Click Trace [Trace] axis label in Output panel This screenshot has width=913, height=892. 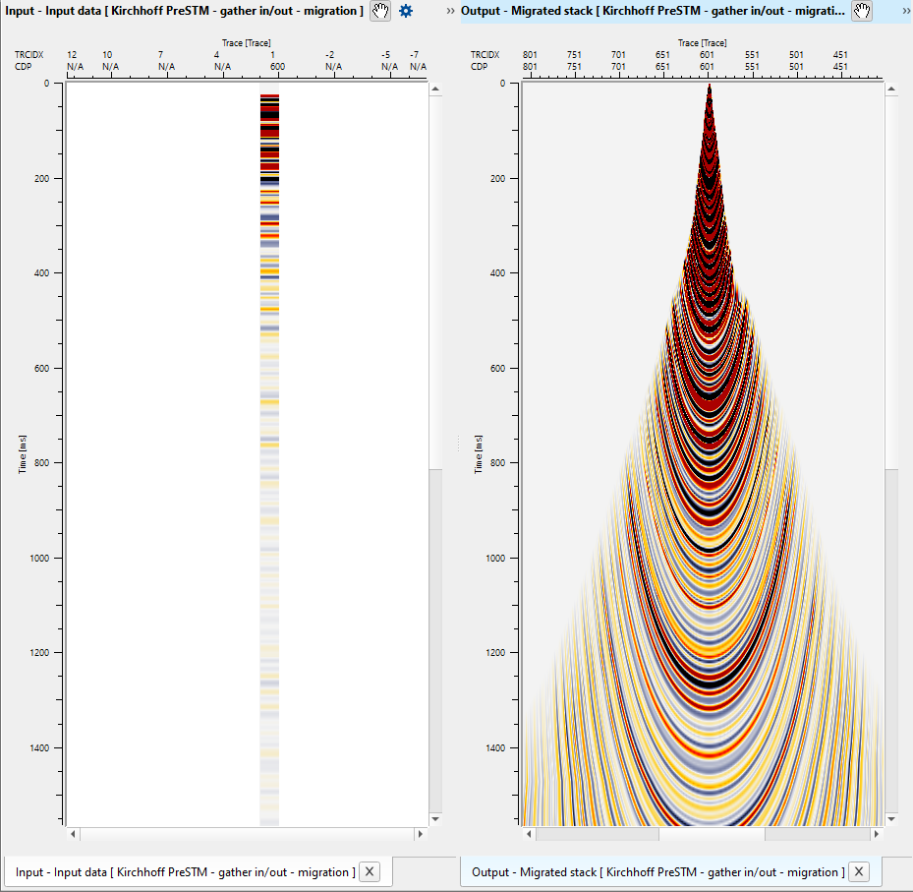click(x=703, y=43)
